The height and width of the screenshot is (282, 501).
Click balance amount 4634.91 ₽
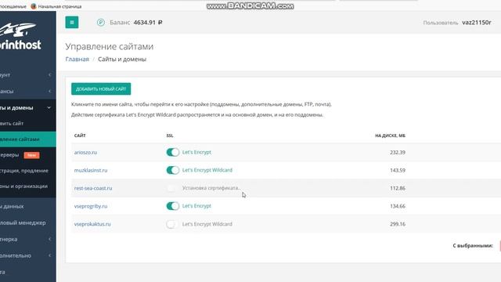(148, 23)
